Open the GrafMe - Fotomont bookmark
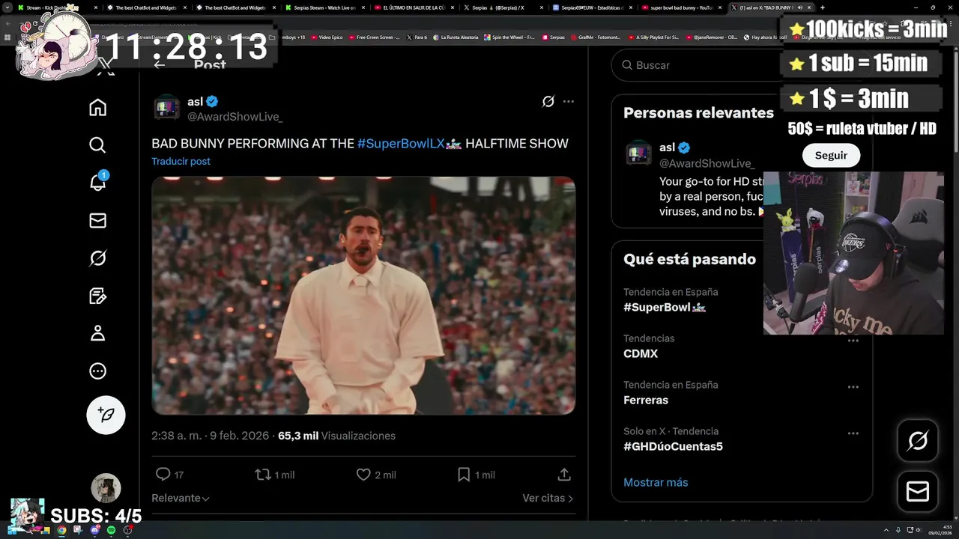Screen dimensions: 959x539 tap(594, 37)
